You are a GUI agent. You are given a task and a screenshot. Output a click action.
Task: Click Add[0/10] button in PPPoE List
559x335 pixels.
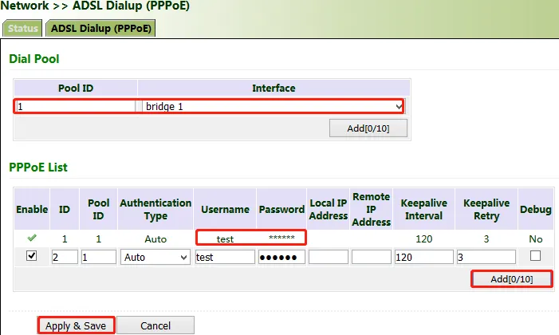point(512,279)
